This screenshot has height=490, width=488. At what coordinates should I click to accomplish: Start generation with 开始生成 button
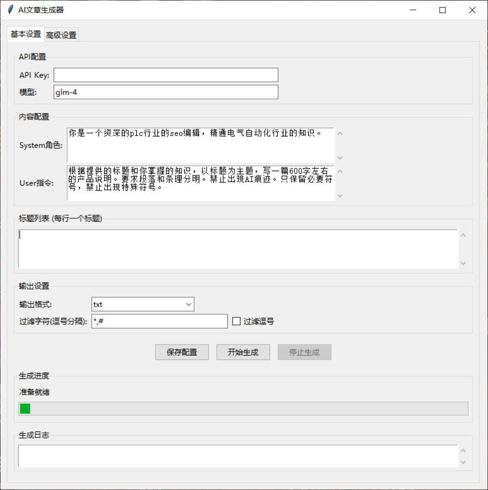pyautogui.click(x=243, y=353)
